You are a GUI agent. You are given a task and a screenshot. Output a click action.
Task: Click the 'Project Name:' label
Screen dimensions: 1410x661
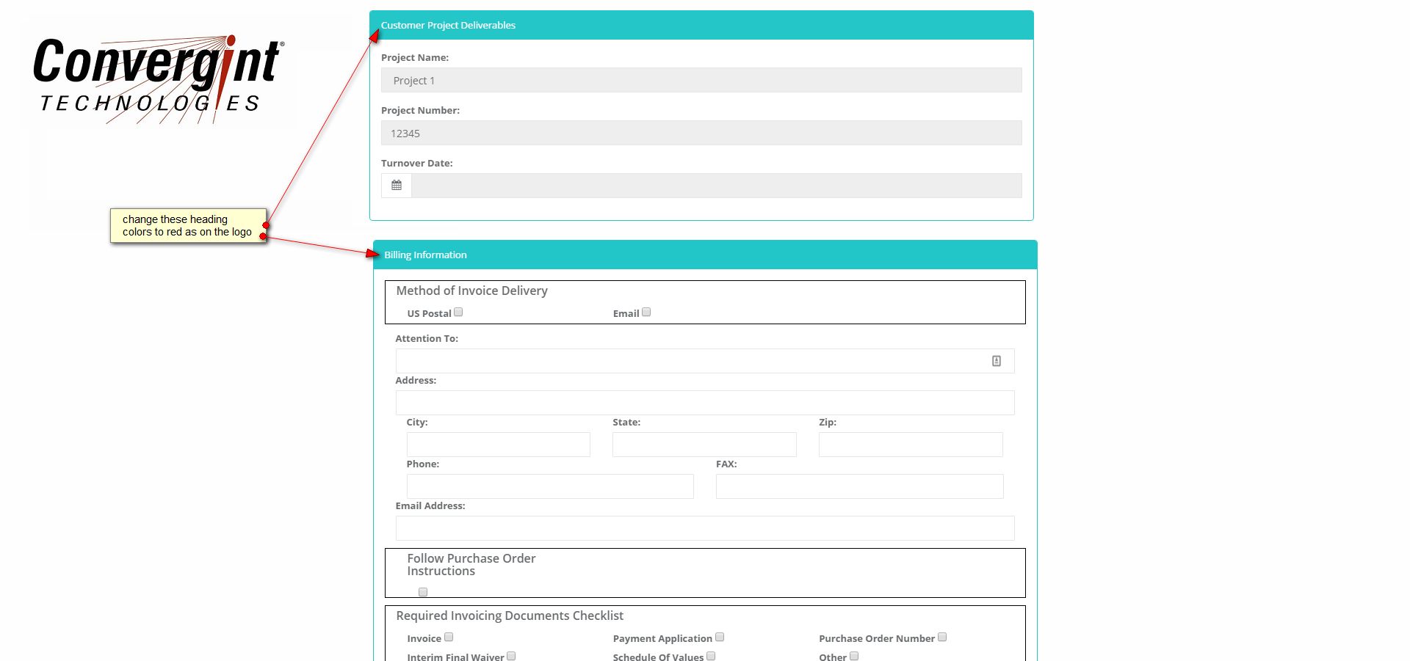pyautogui.click(x=415, y=57)
